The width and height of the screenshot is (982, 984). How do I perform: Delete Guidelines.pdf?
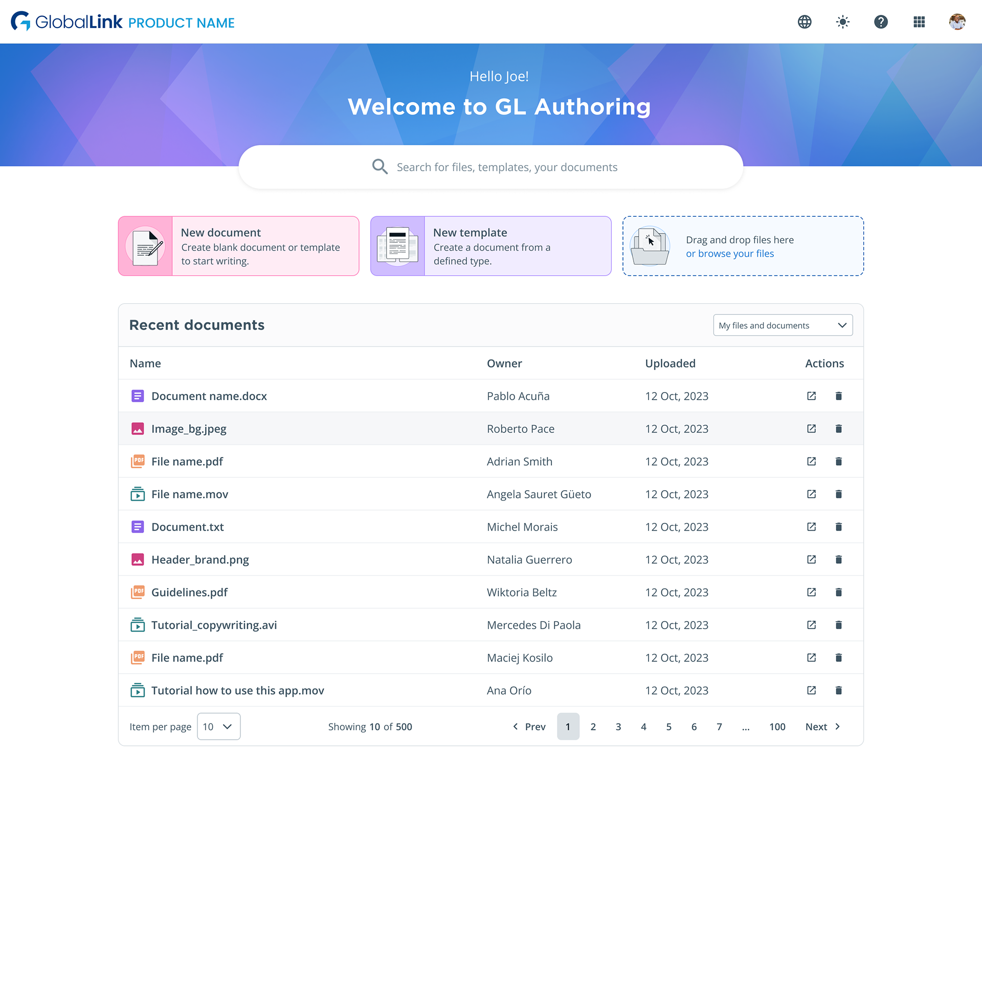tap(838, 592)
